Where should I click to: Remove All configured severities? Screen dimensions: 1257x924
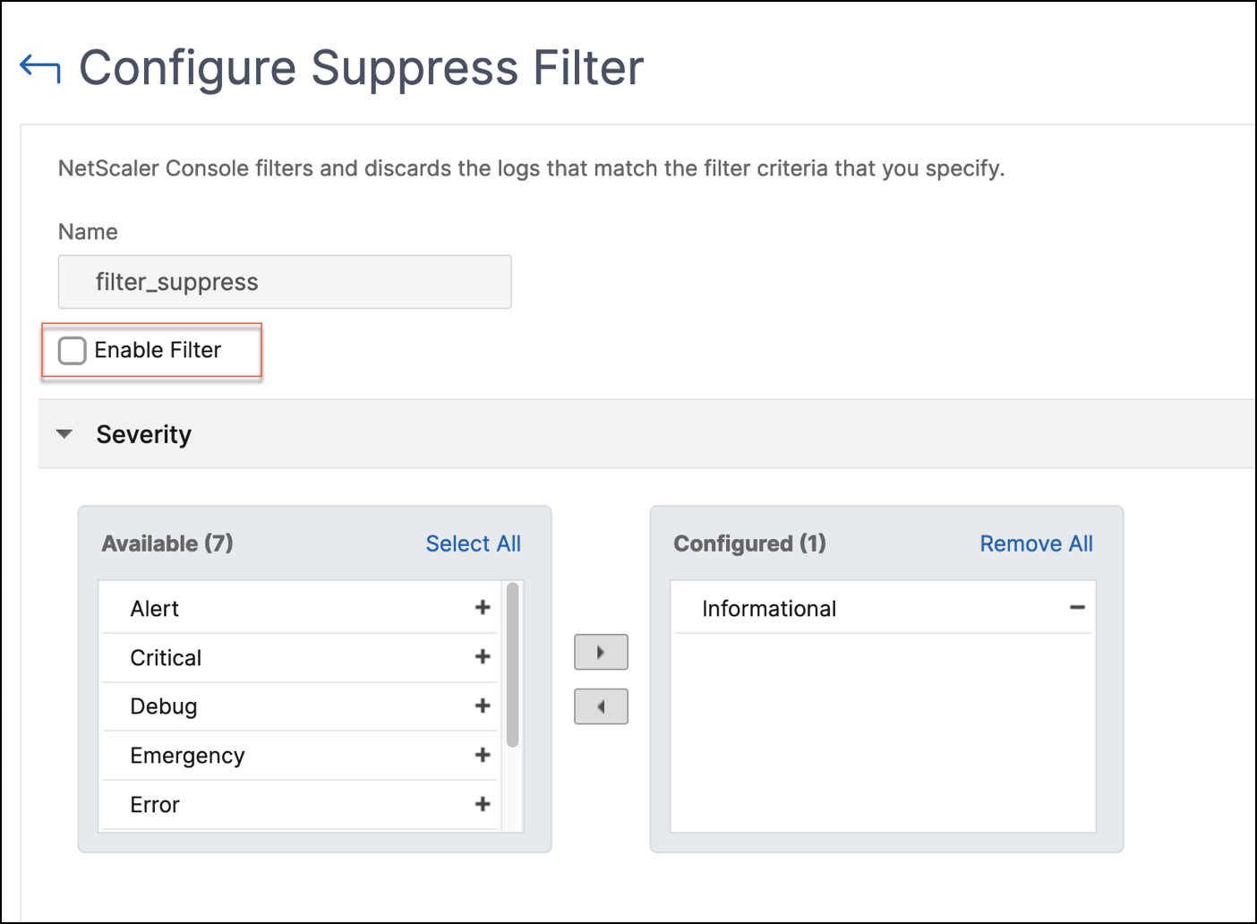coord(1036,543)
